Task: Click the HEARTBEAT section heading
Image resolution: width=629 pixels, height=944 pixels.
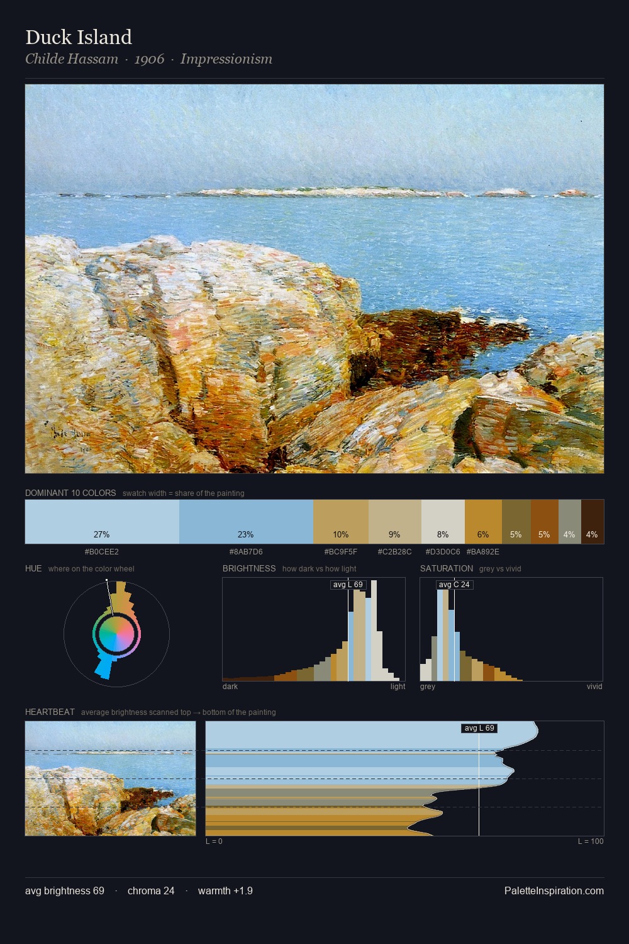Action: [50, 712]
